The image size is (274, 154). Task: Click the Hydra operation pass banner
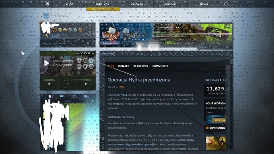tap(192, 35)
